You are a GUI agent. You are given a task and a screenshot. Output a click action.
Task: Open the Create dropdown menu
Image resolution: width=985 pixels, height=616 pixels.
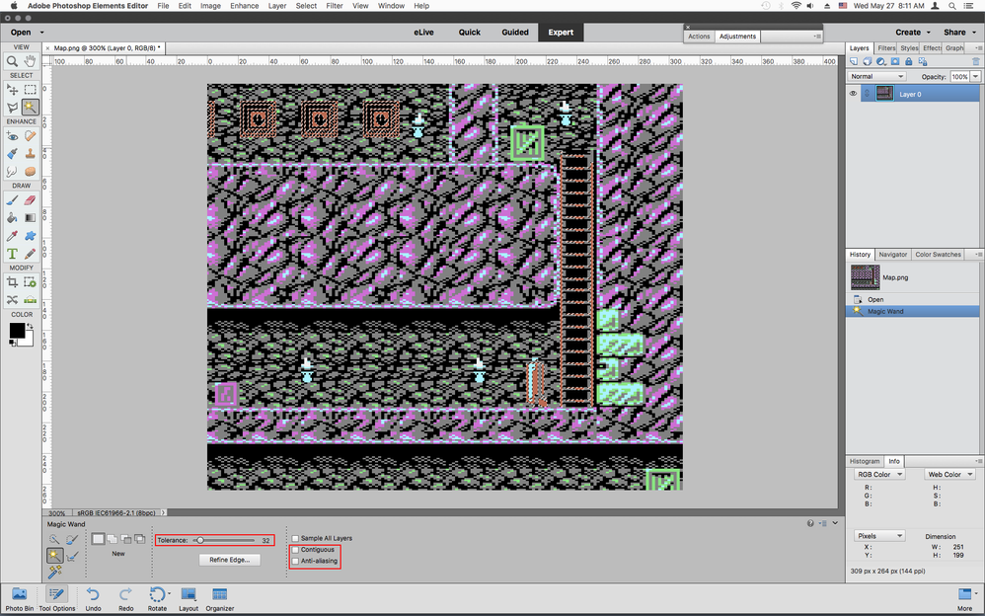(913, 32)
